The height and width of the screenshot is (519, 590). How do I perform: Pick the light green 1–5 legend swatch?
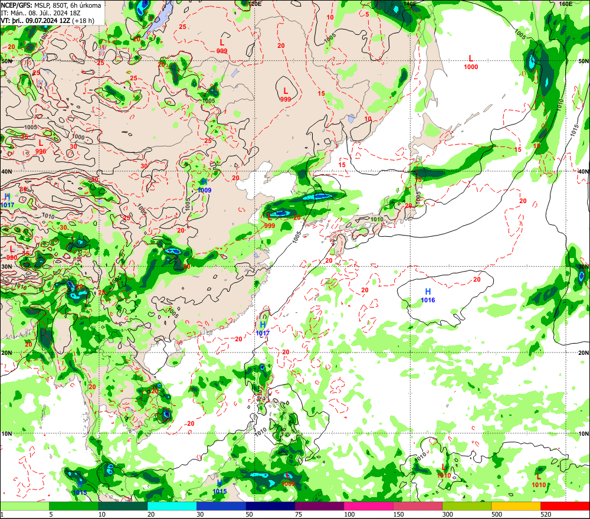point(25,506)
